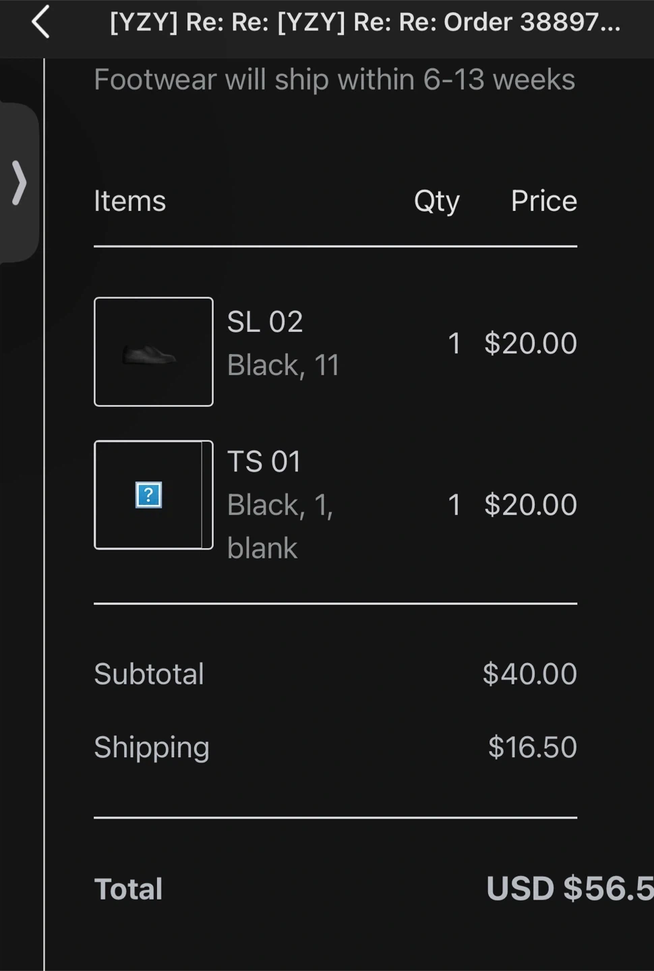654x971 pixels.
Task: Tap the TS 01 item name
Action: pos(264,462)
